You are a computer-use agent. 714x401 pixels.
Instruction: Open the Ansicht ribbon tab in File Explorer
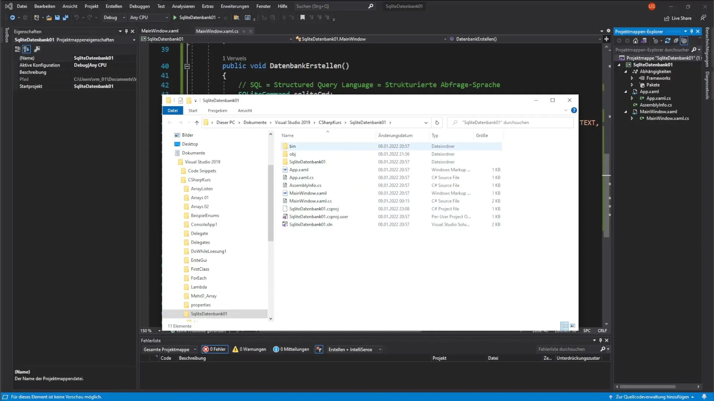pos(245,111)
